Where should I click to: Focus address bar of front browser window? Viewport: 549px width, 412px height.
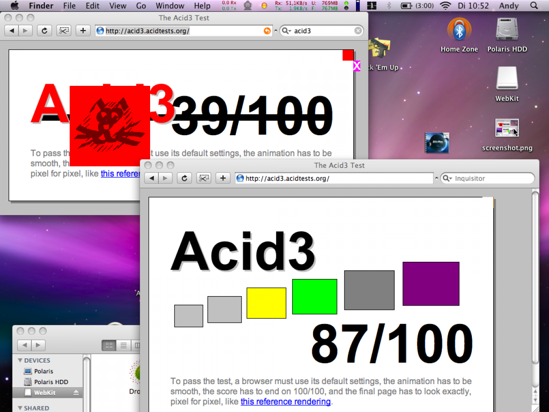(x=334, y=178)
